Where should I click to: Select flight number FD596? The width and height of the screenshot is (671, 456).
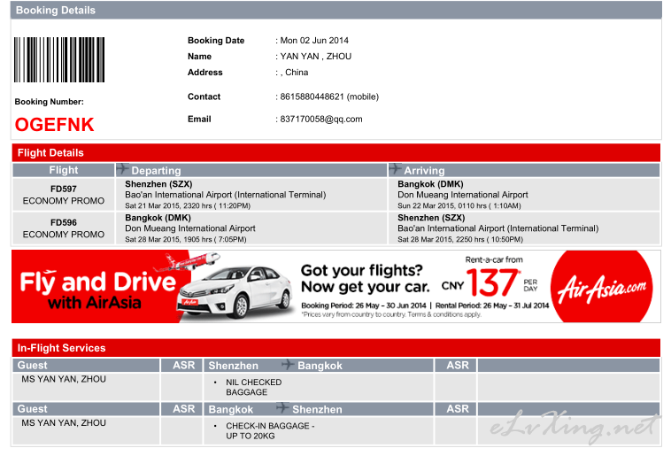point(64,222)
